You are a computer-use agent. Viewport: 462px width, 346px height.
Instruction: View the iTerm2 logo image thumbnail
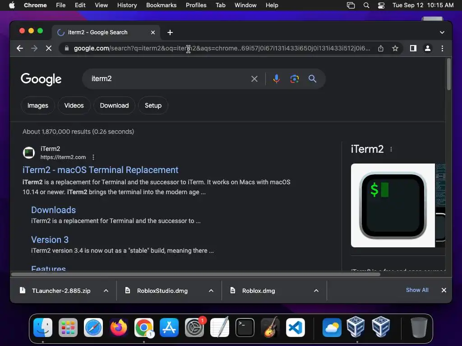pyautogui.click(x=393, y=205)
